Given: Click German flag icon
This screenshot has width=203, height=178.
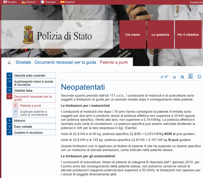Looking at the screenshot, I should 23,2.
